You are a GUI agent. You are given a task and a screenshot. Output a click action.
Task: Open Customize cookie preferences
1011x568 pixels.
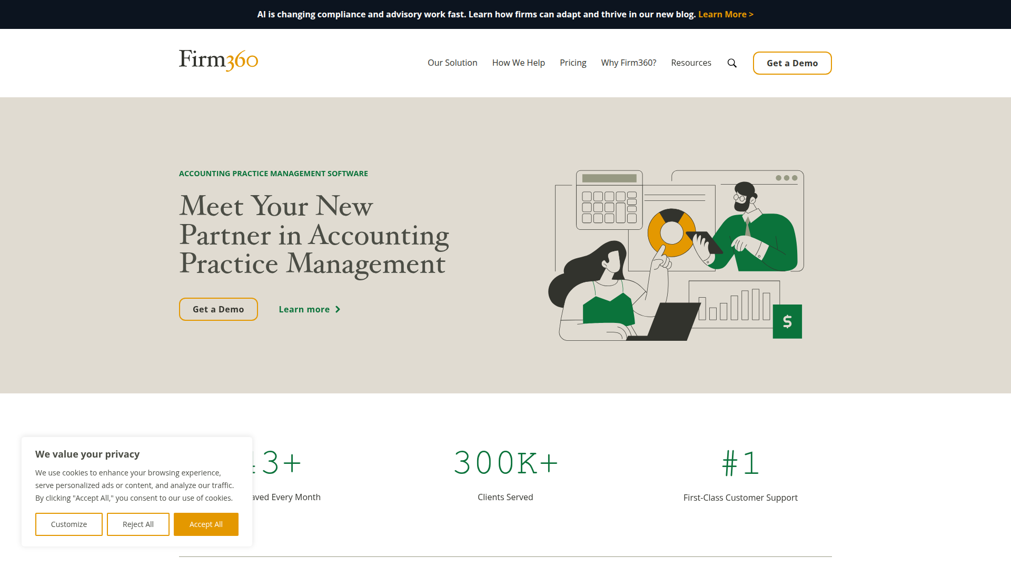[x=69, y=524]
